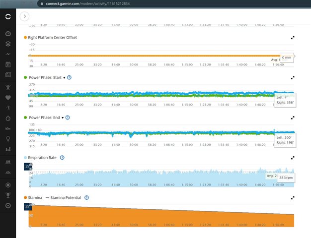Expand the sidebar with the chevron button
This screenshot has height=238, width=311.
point(24,16)
